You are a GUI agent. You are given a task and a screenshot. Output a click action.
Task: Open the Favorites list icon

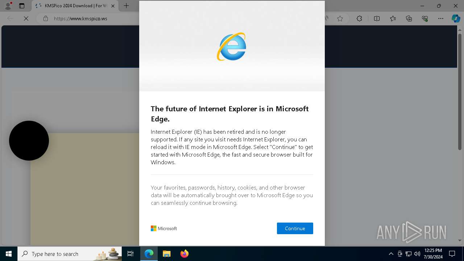click(393, 18)
